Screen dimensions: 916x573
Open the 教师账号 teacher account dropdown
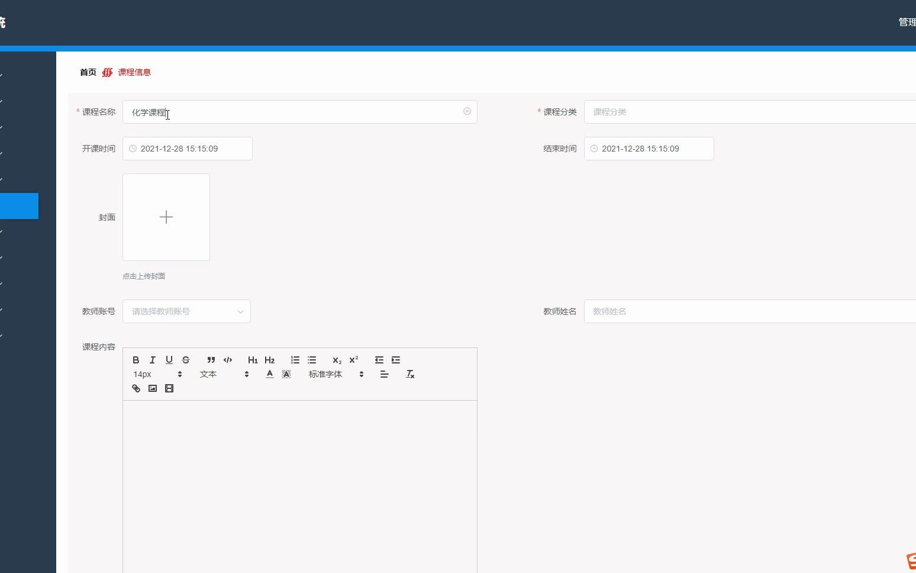pos(186,311)
